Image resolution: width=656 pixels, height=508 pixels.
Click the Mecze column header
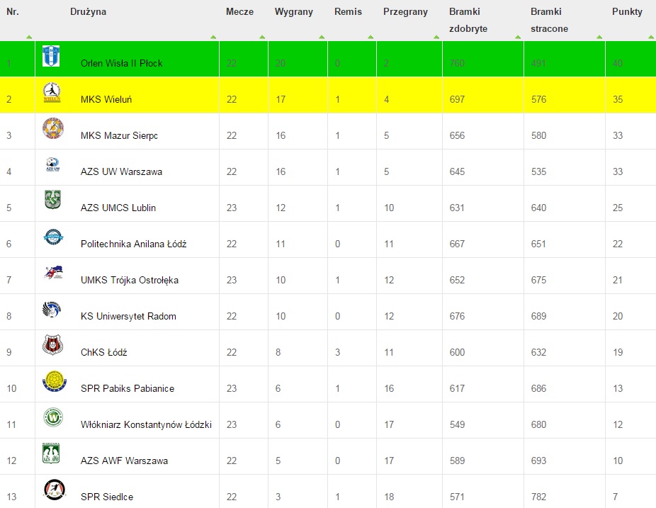pyautogui.click(x=239, y=12)
